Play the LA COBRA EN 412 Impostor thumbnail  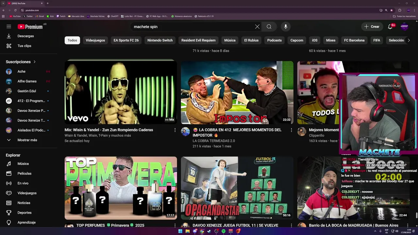tap(237, 92)
